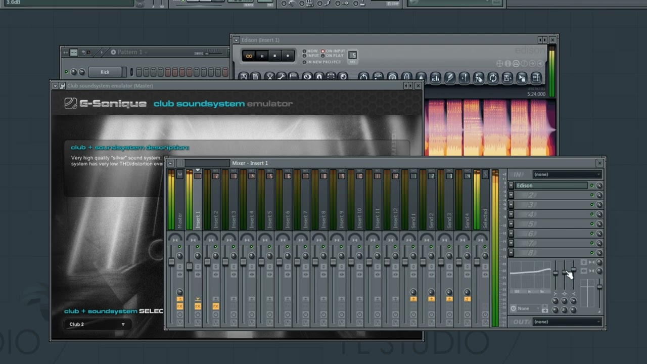Pause Edison playback
The image size is (647, 364).
[262, 56]
